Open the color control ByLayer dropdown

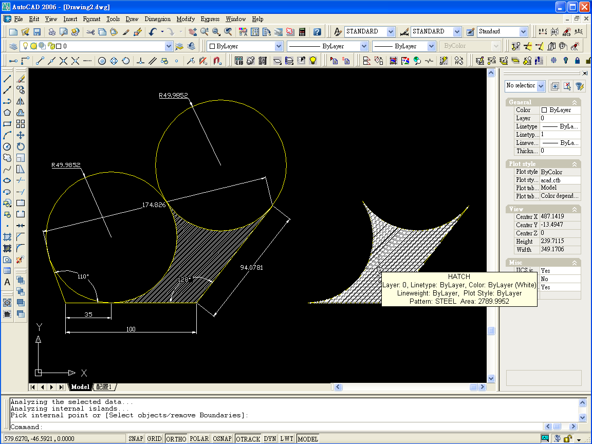click(x=279, y=46)
